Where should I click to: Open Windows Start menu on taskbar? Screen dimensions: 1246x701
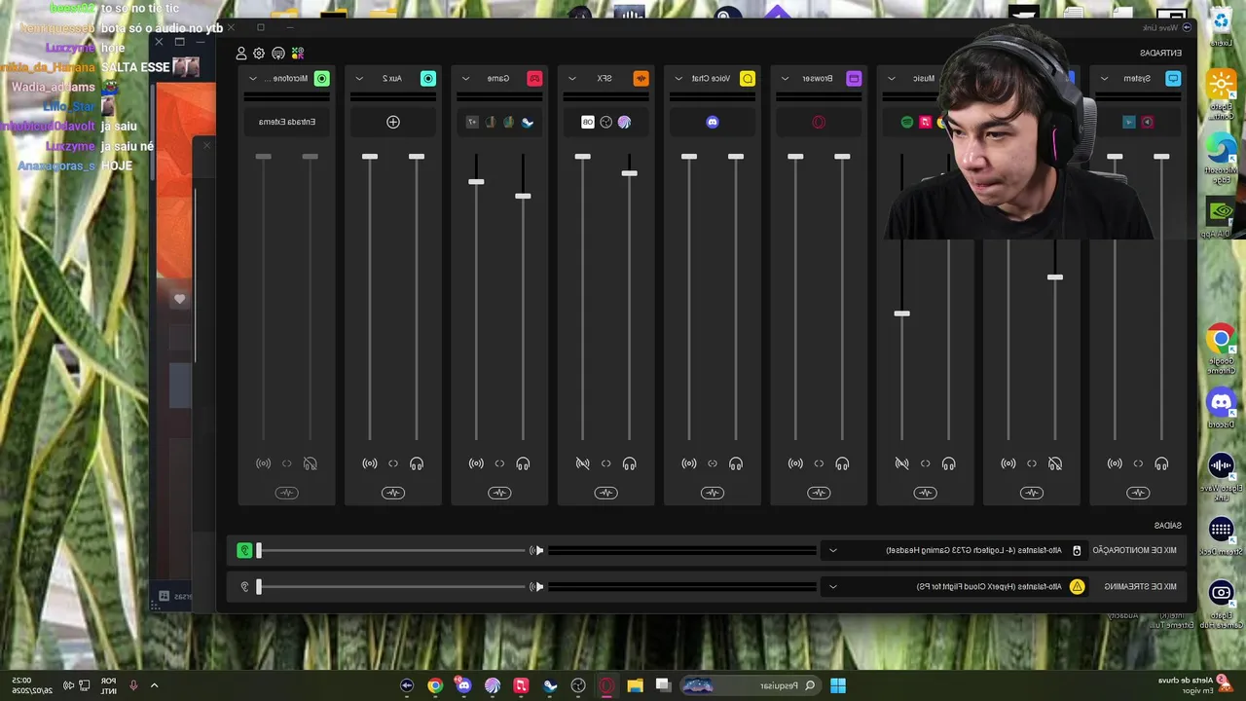click(838, 685)
